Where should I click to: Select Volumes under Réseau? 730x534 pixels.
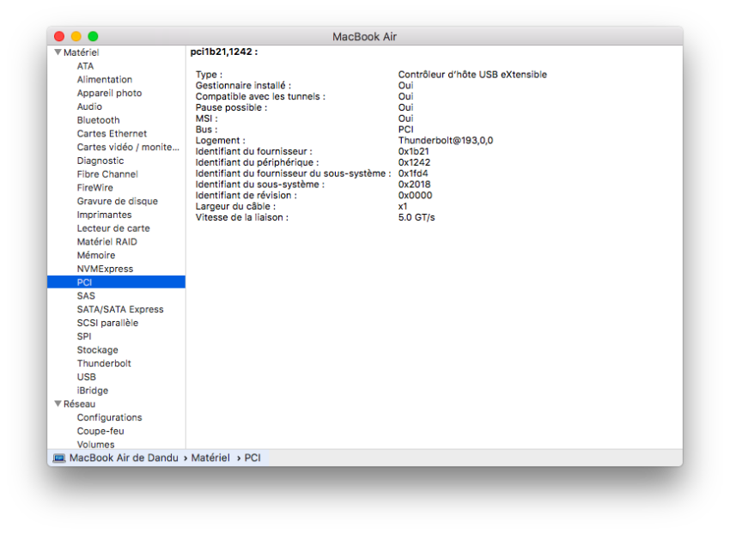click(x=95, y=444)
